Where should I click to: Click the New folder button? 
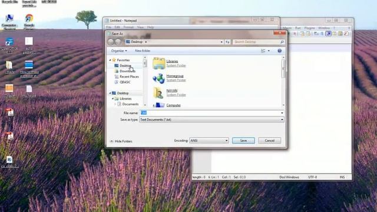[x=143, y=51]
